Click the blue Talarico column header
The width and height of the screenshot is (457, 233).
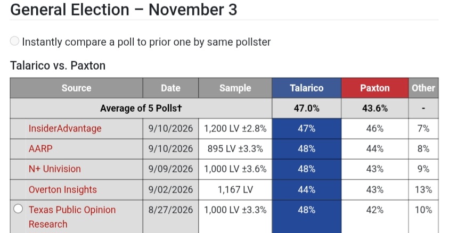click(306, 88)
